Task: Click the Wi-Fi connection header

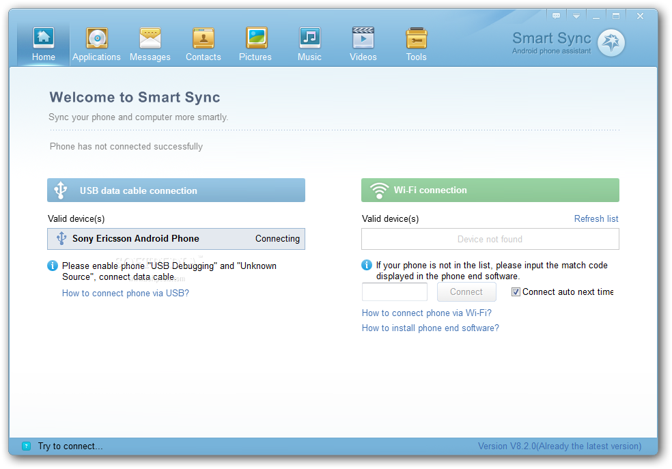Action: (x=490, y=190)
